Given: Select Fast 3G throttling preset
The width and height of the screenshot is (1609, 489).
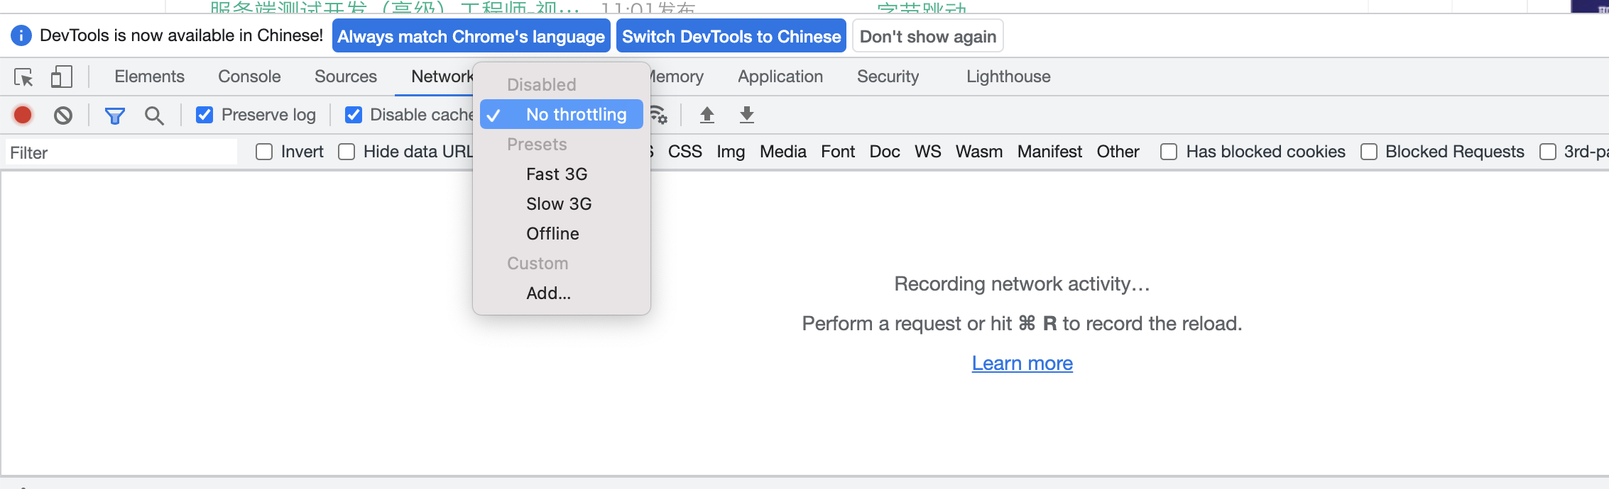Looking at the screenshot, I should coord(557,174).
